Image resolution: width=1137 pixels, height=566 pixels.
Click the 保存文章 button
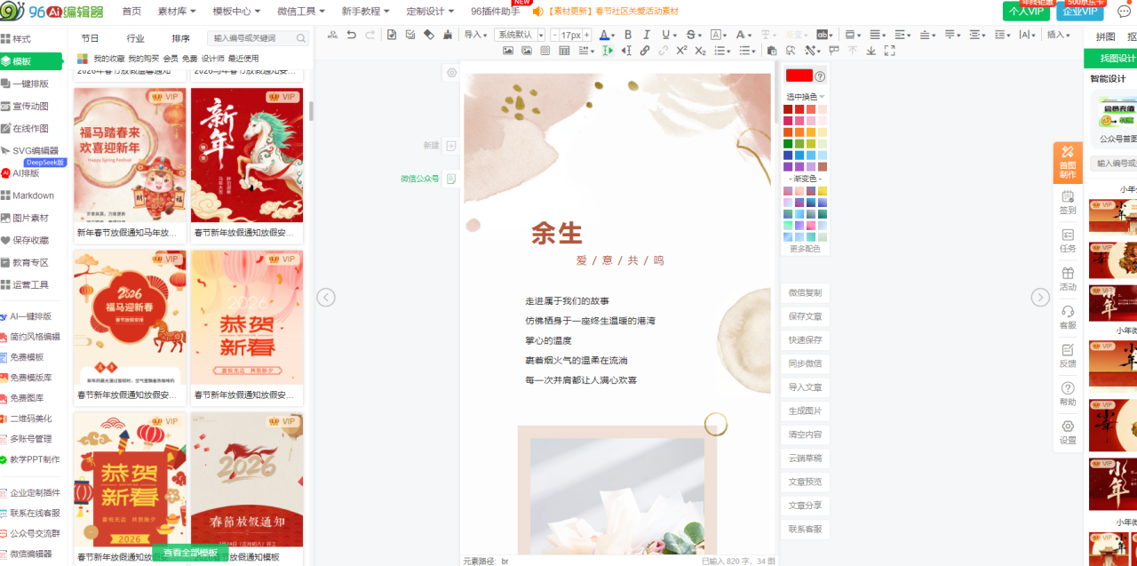coord(805,316)
